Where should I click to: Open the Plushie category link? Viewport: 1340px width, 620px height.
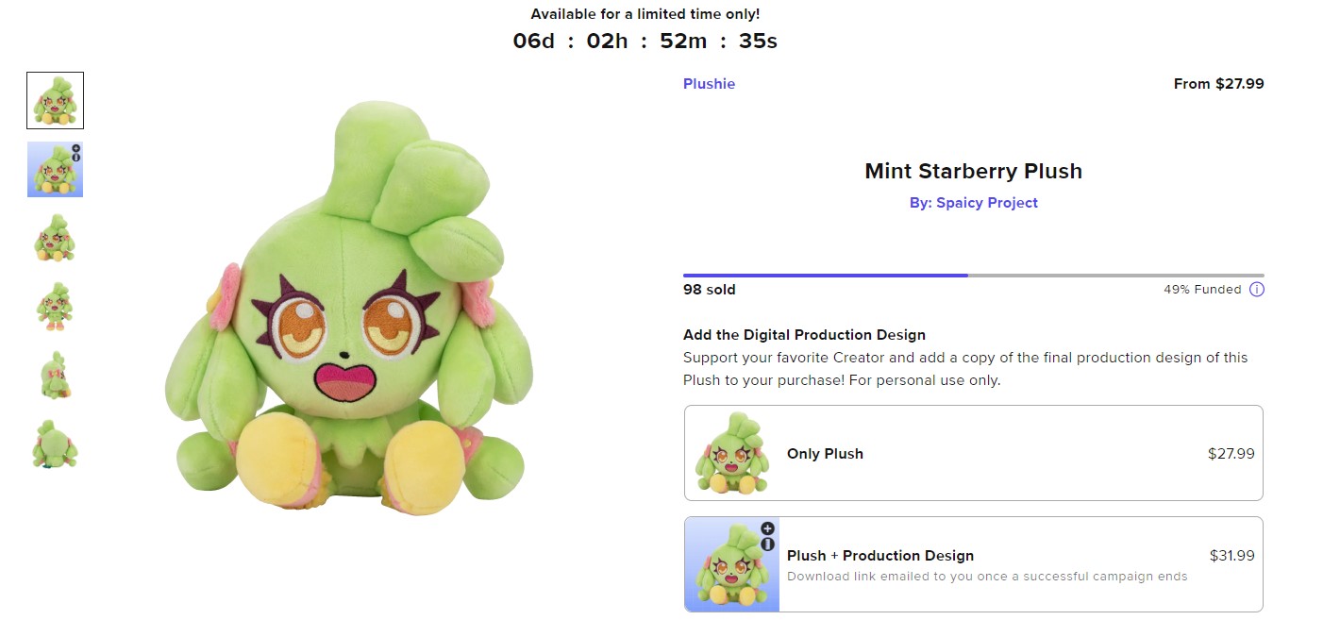709,84
